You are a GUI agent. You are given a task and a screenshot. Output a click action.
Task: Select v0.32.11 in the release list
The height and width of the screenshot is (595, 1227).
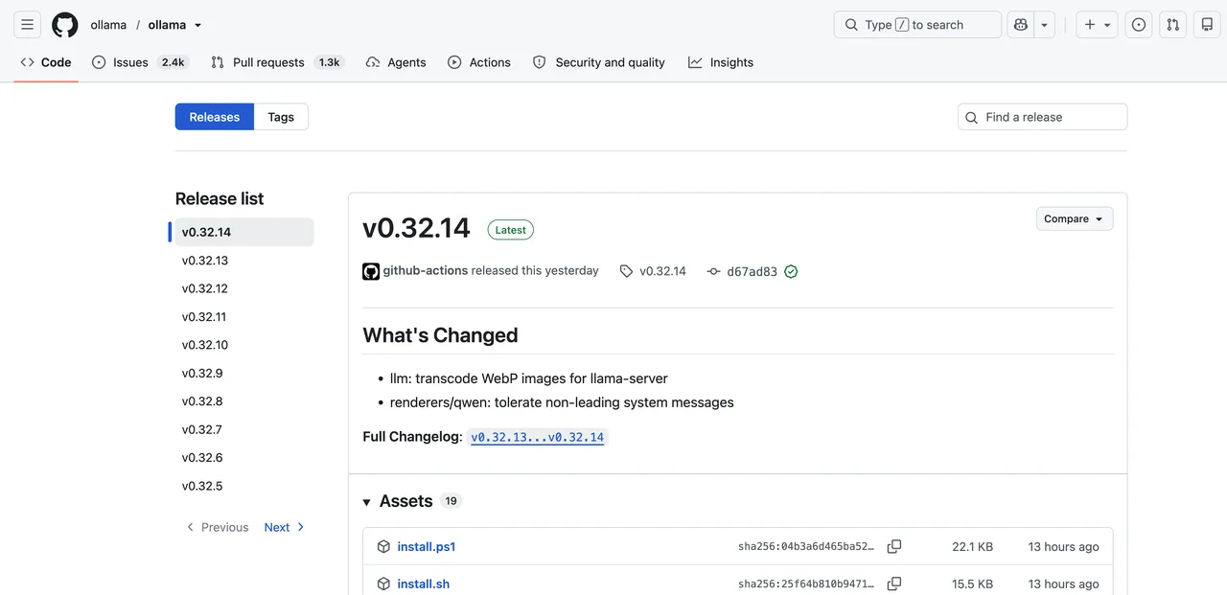tap(243, 317)
